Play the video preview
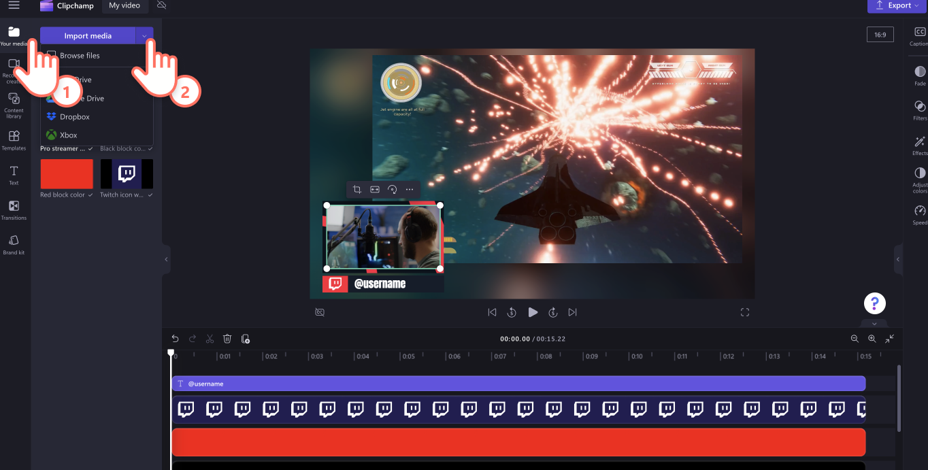This screenshot has height=470, width=928. click(533, 312)
